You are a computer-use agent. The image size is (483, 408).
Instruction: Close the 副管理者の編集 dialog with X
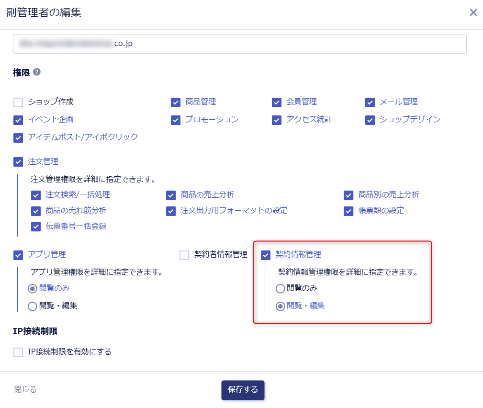click(473, 12)
